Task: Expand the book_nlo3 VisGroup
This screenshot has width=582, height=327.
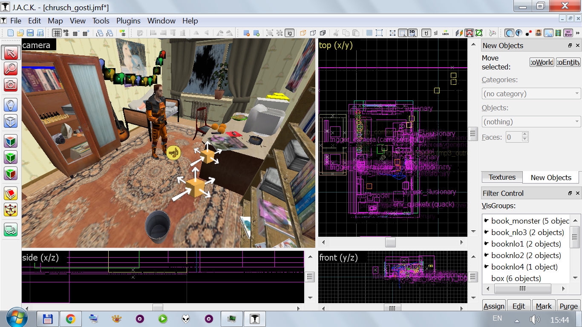Action: [x=486, y=232]
